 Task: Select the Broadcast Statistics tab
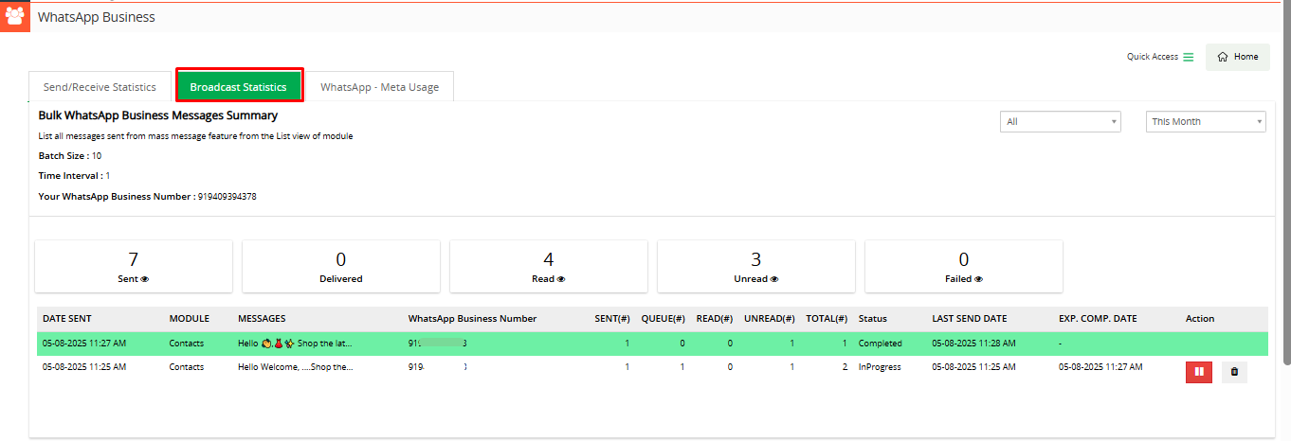click(x=239, y=86)
